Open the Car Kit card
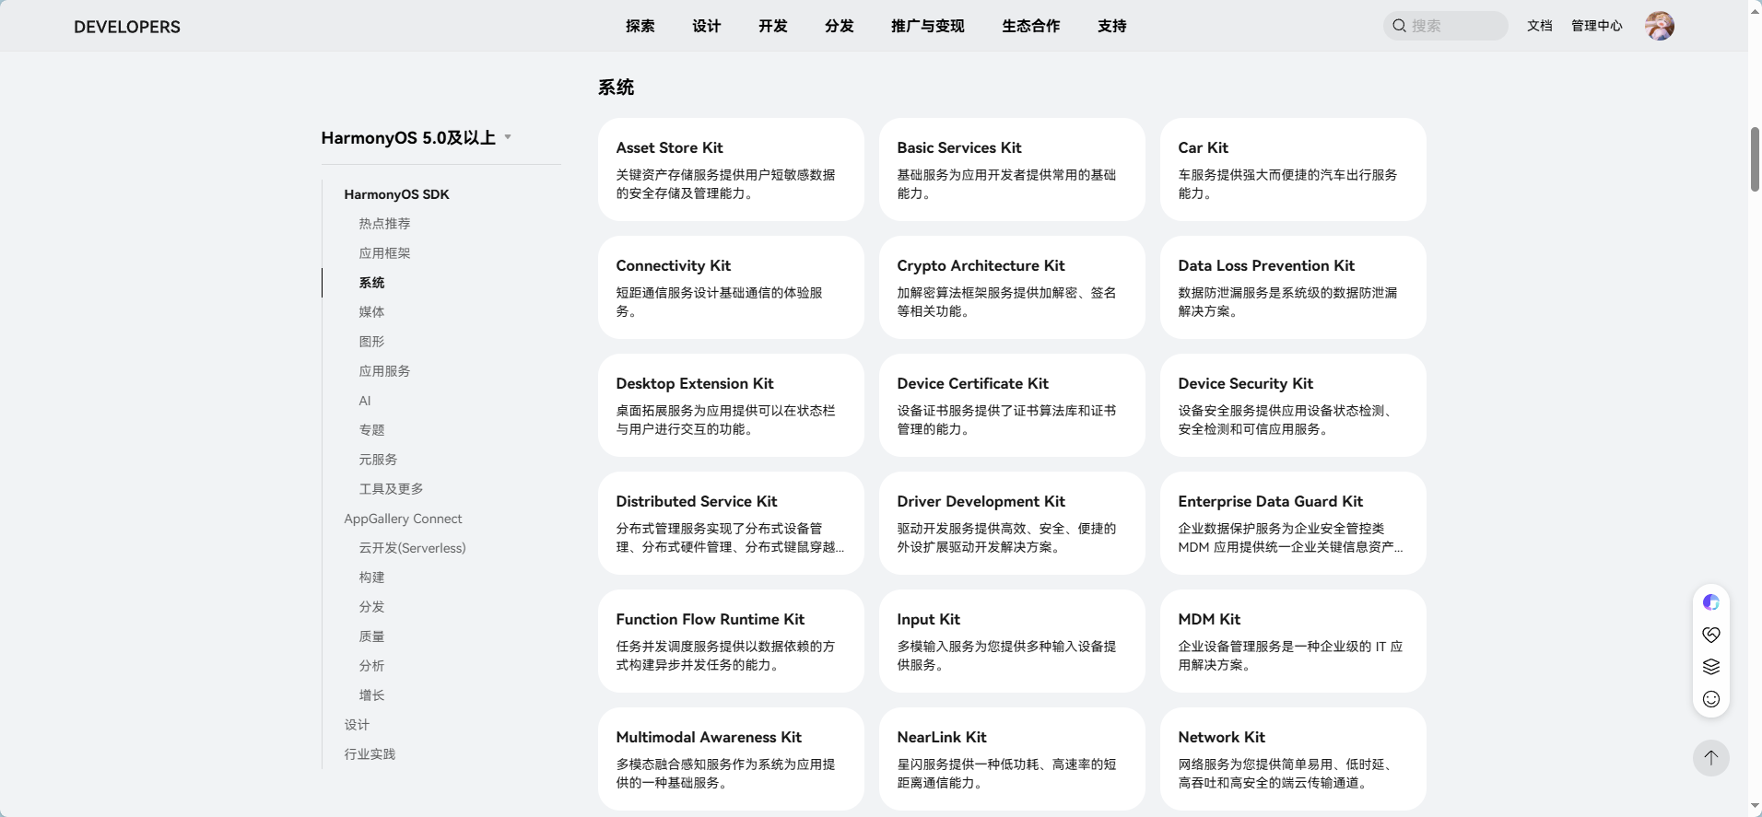This screenshot has height=817, width=1762. click(1293, 169)
